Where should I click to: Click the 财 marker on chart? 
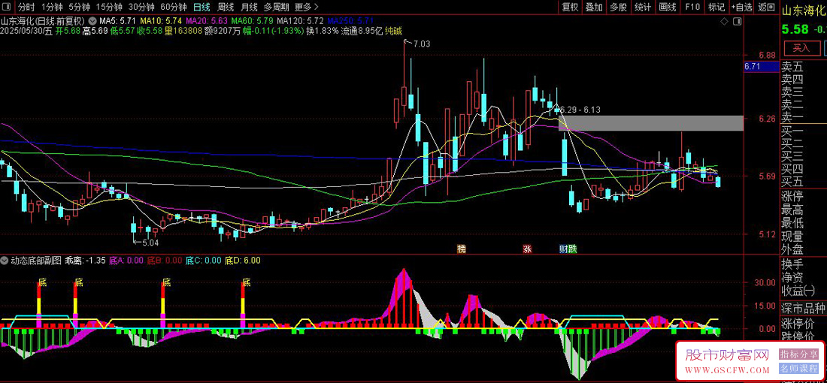point(563,249)
